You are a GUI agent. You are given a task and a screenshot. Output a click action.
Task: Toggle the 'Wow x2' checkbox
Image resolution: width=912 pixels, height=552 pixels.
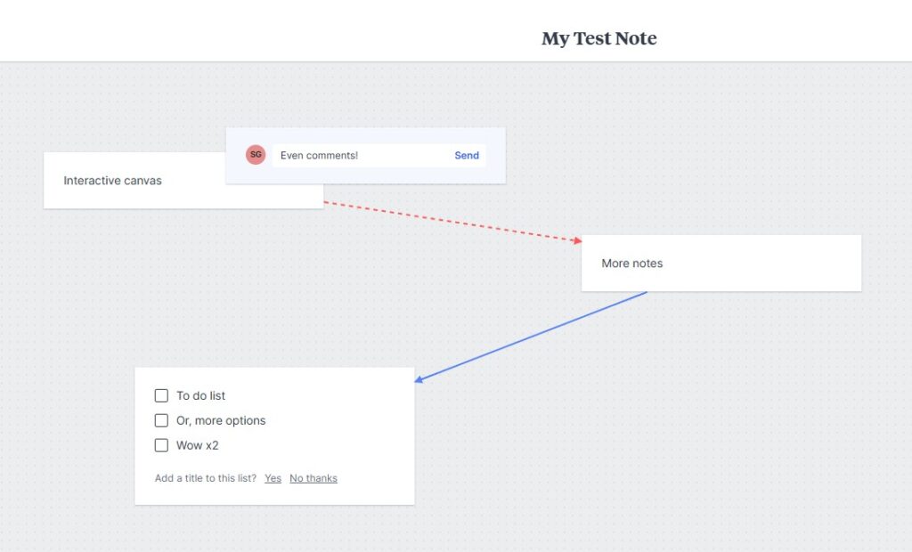(161, 446)
